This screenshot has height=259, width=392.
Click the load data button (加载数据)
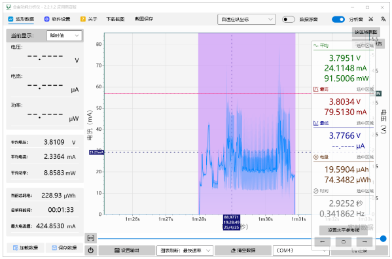click(x=26, y=247)
